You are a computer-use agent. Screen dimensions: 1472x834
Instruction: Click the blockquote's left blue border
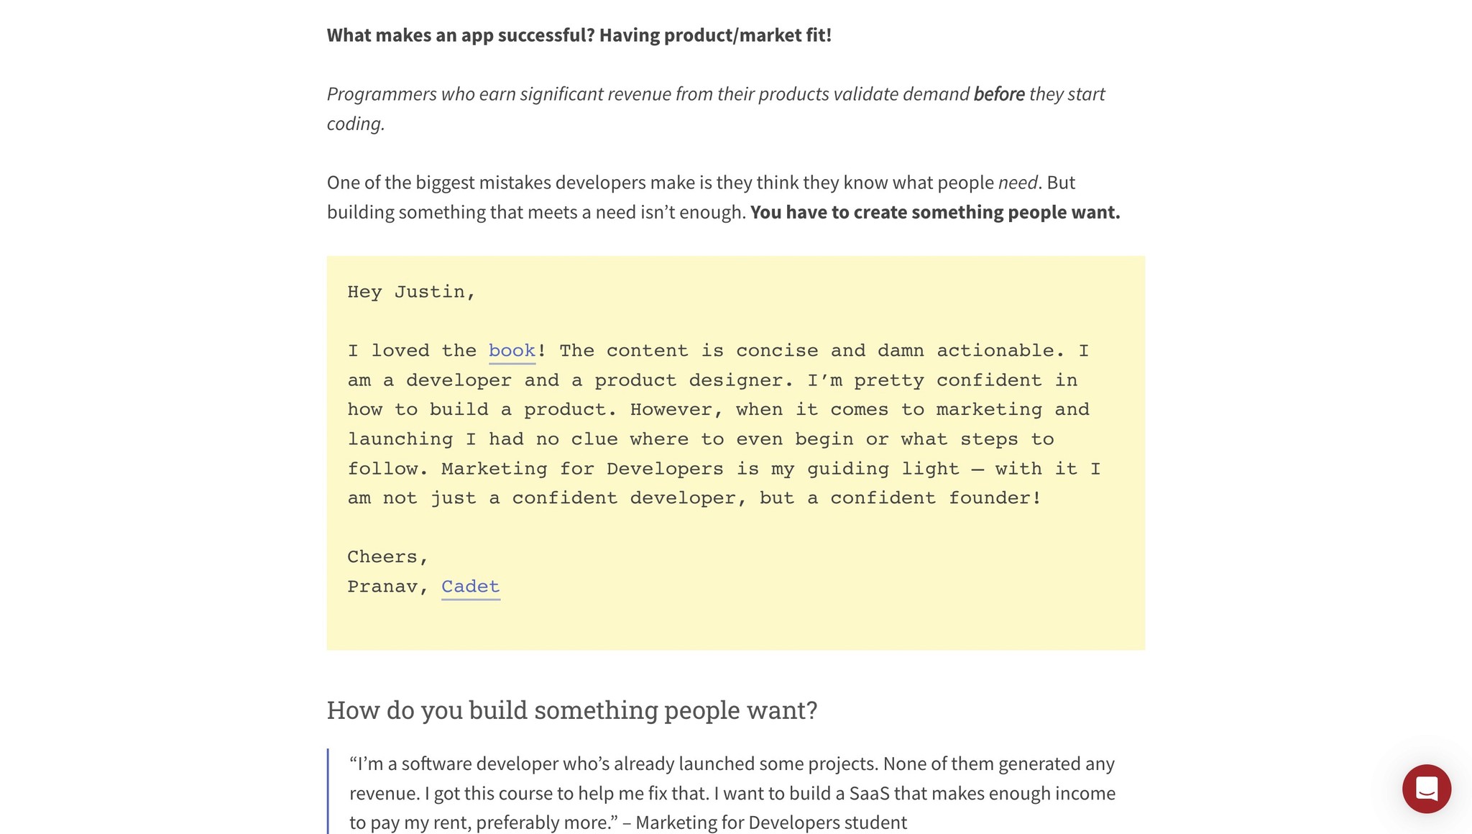[329, 791]
